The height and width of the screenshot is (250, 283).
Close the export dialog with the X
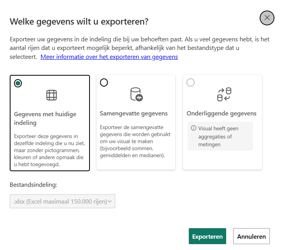(267, 18)
